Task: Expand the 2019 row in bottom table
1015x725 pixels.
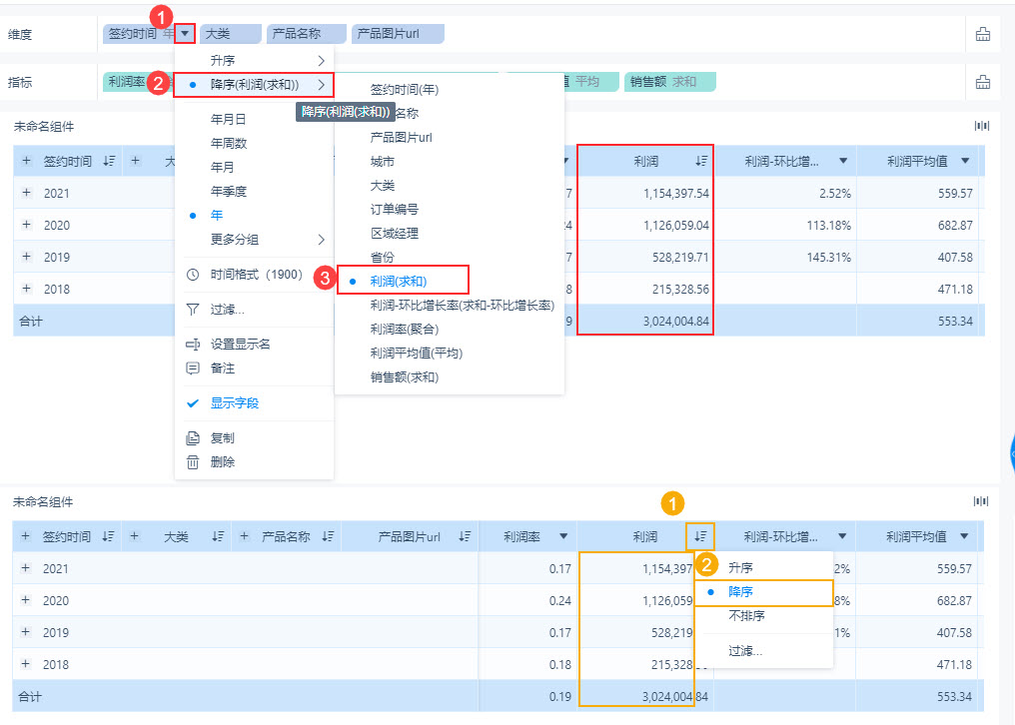Action: [x=25, y=632]
